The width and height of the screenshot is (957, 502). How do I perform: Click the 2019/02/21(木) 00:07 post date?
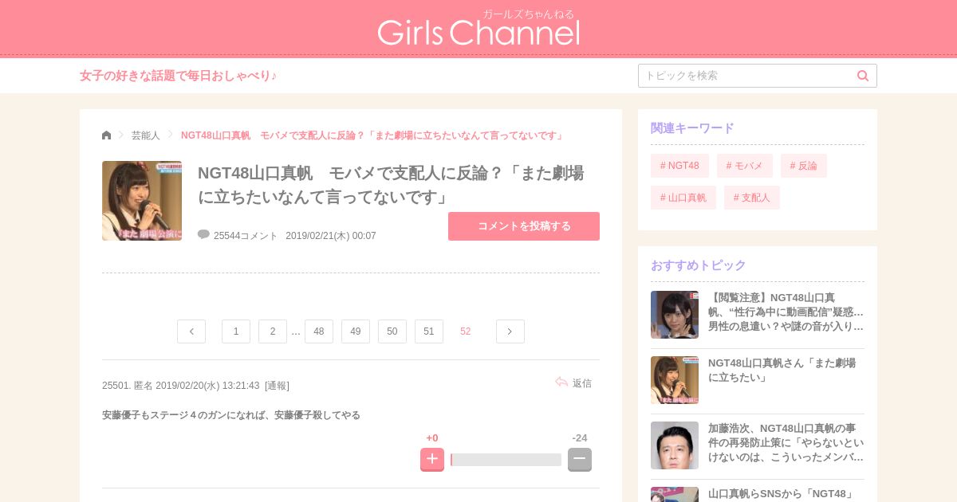tap(331, 236)
